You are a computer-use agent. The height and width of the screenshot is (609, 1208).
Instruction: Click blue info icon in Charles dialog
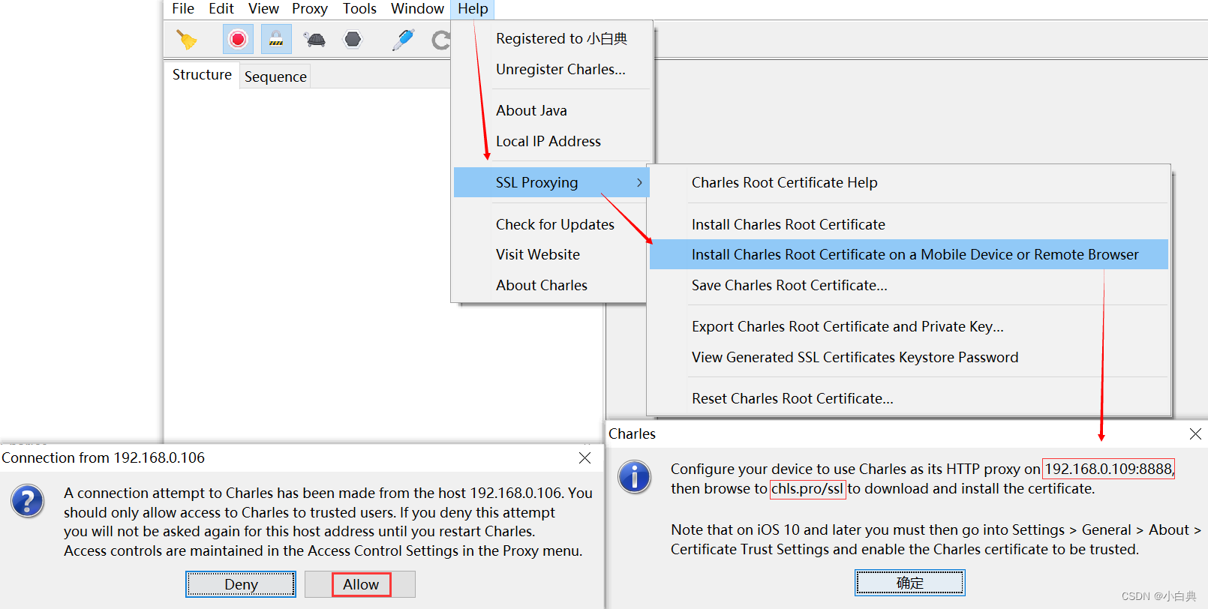(x=634, y=477)
